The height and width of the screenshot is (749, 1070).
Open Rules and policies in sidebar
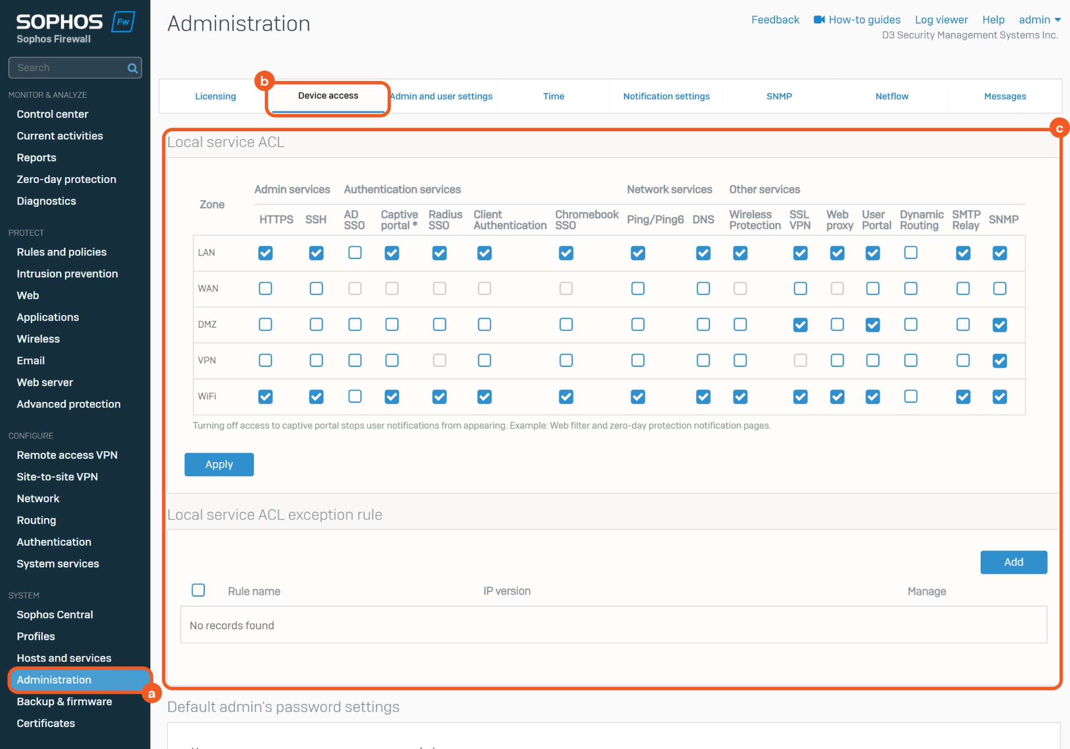62,252
